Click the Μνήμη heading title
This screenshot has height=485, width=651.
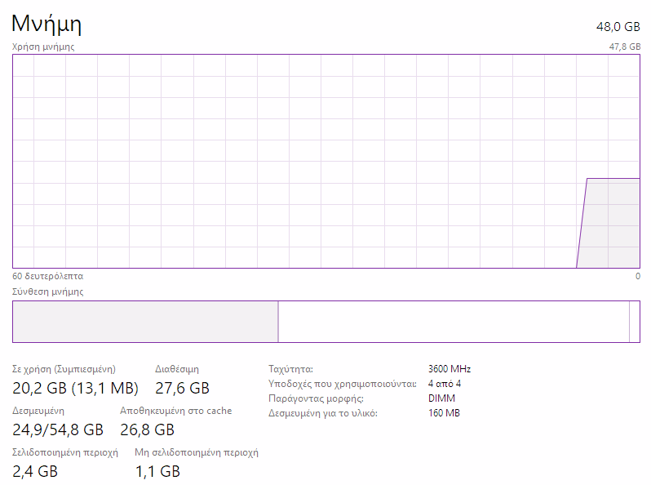point(46,24)
